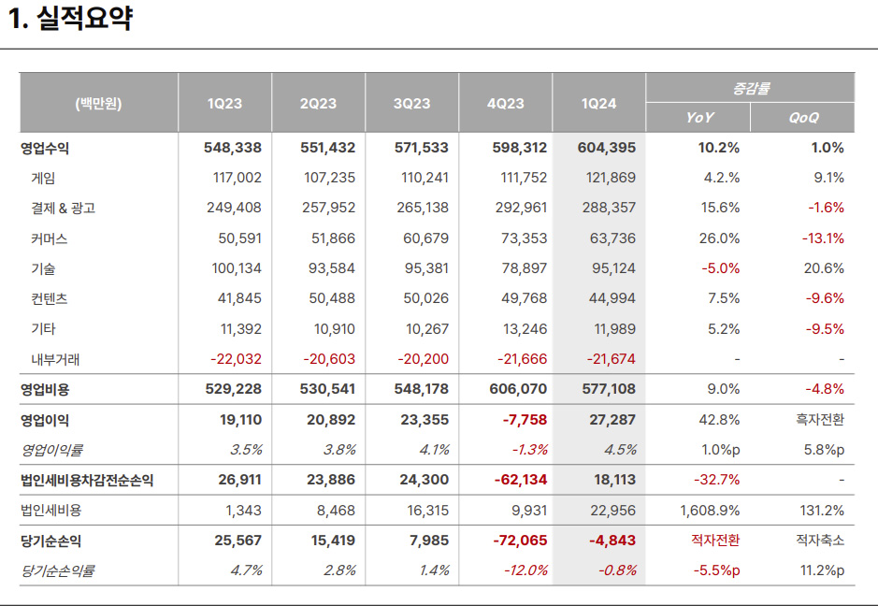The image size is (878, 606).
Task: Click the 커머스 row label
Action: tap(50, 239)
